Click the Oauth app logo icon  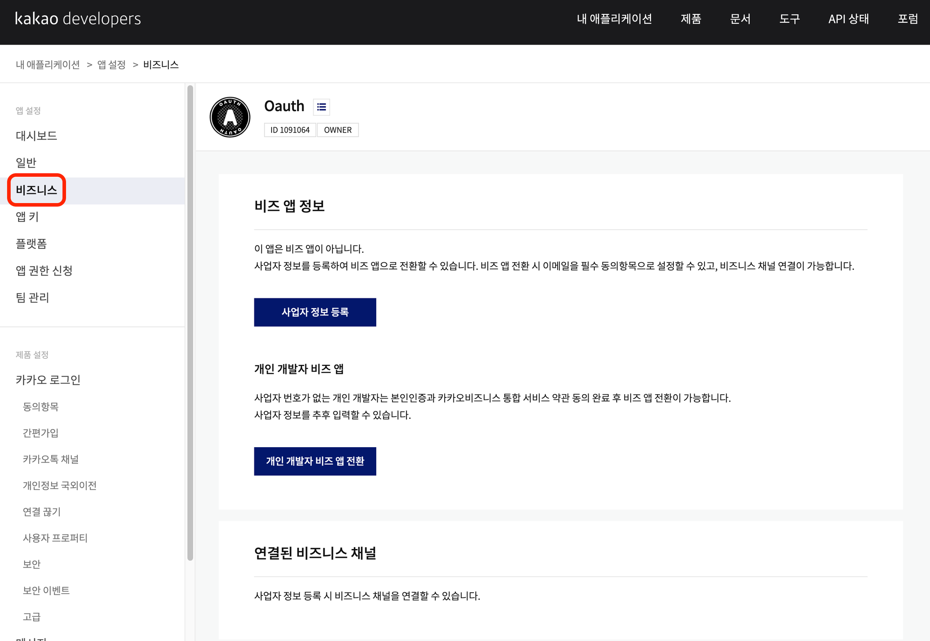pyautogui.click(x=230, y=117)
